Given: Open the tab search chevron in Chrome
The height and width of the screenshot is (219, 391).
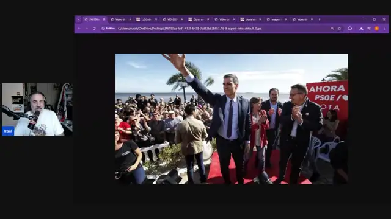Looking at the screenshot, I should tap(78, 19).
